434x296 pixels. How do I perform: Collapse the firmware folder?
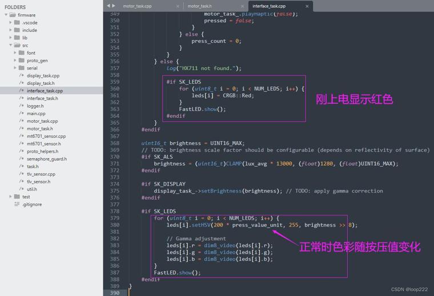tap(6, 15)
